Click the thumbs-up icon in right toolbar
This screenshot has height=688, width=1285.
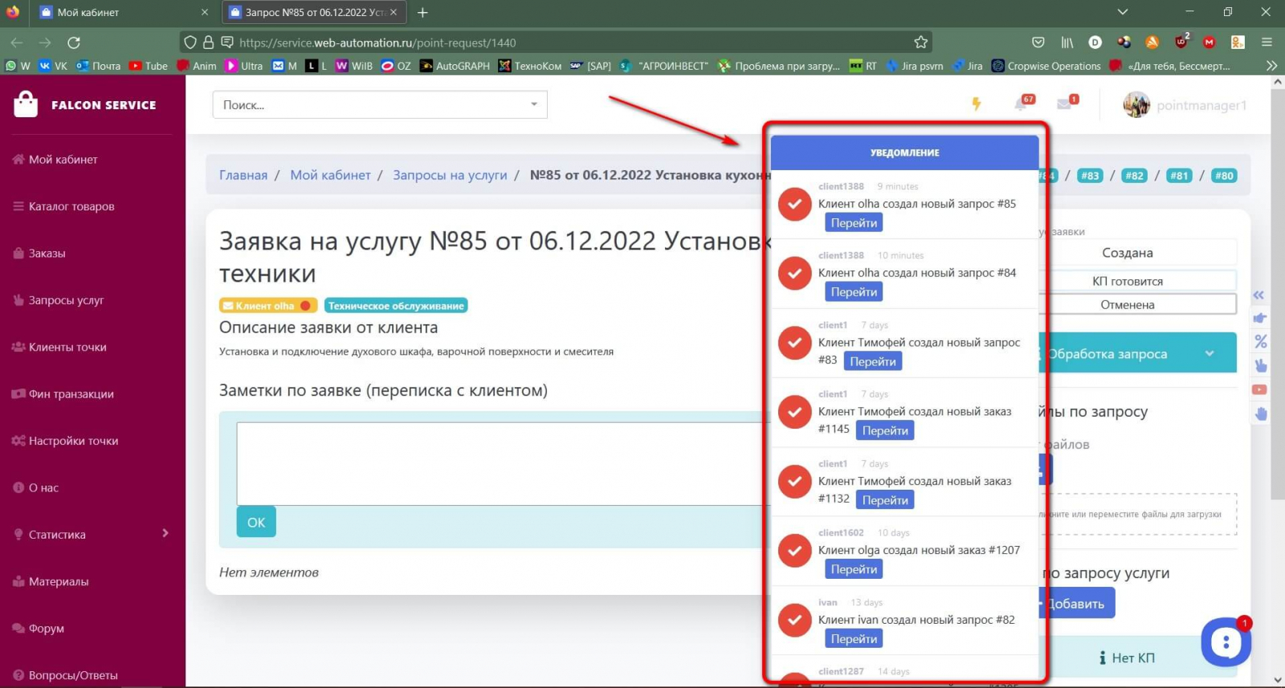(1260, 318)
